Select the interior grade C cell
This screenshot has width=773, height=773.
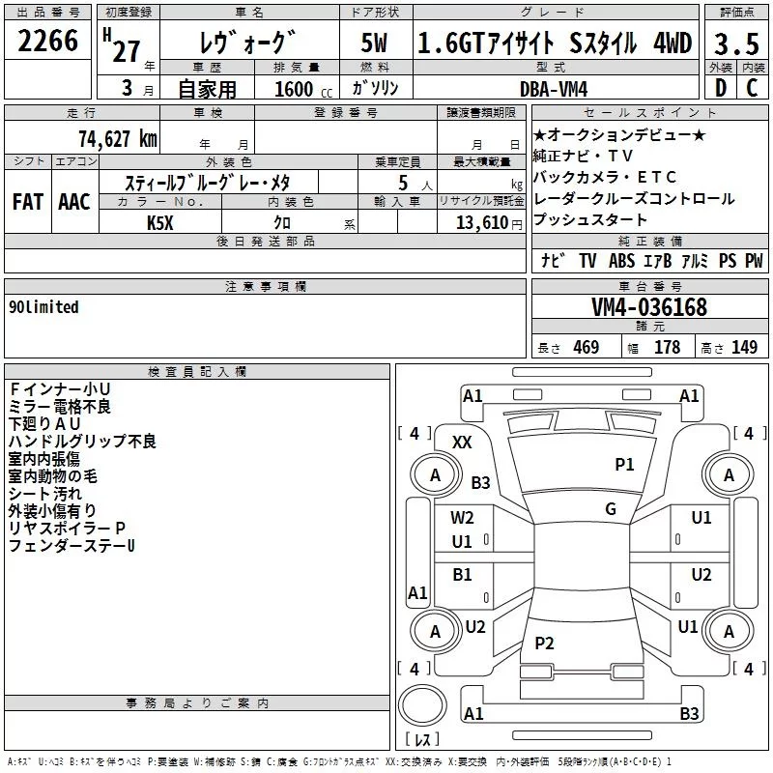coord(752,87)
